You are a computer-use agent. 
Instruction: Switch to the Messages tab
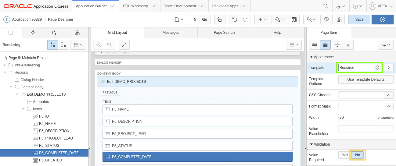tap(171, 33)
